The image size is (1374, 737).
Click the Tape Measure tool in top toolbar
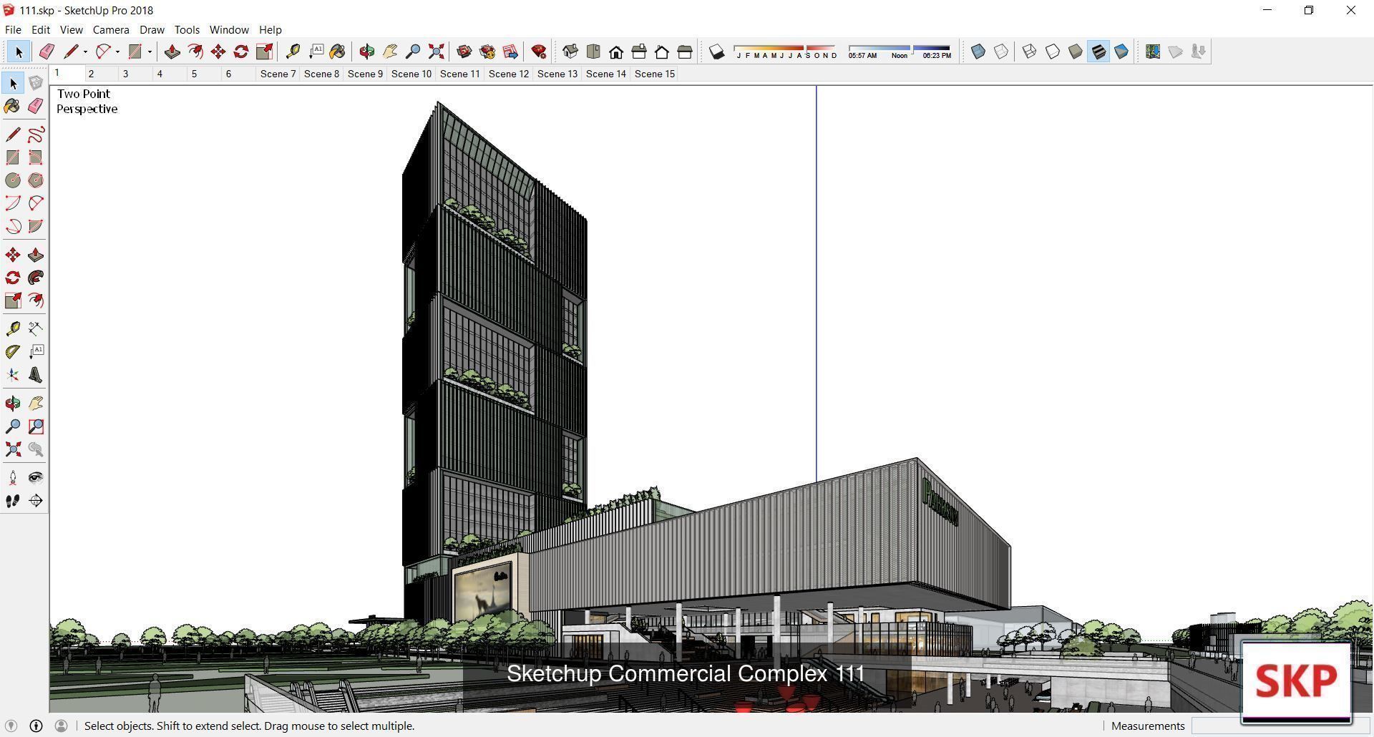point(293,52)
